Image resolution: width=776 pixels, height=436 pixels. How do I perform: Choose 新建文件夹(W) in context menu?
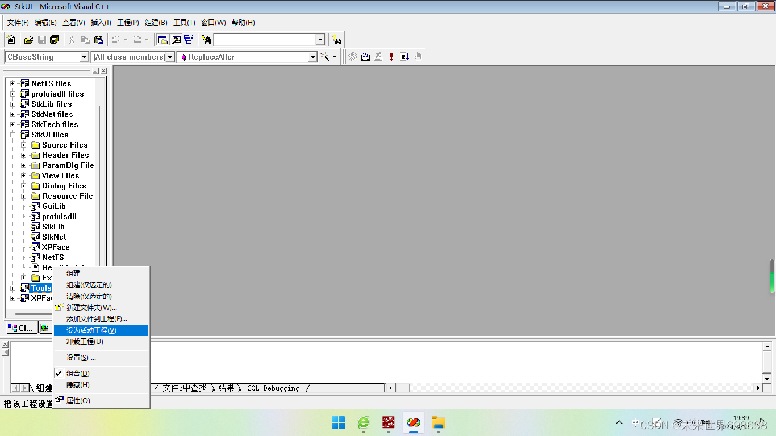(x=101, y=307)
